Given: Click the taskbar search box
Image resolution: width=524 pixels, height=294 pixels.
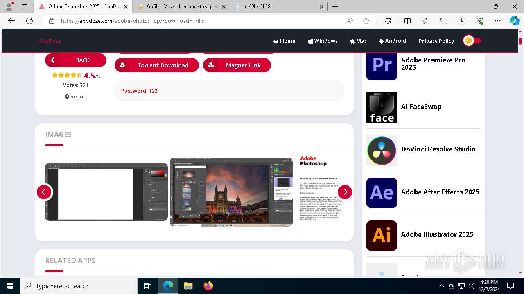Looking at the screenshot, I should point(79,286).
